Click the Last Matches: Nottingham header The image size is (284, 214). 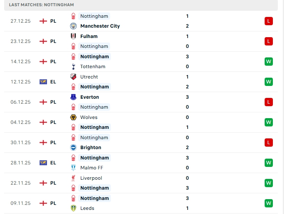(39, 5)
